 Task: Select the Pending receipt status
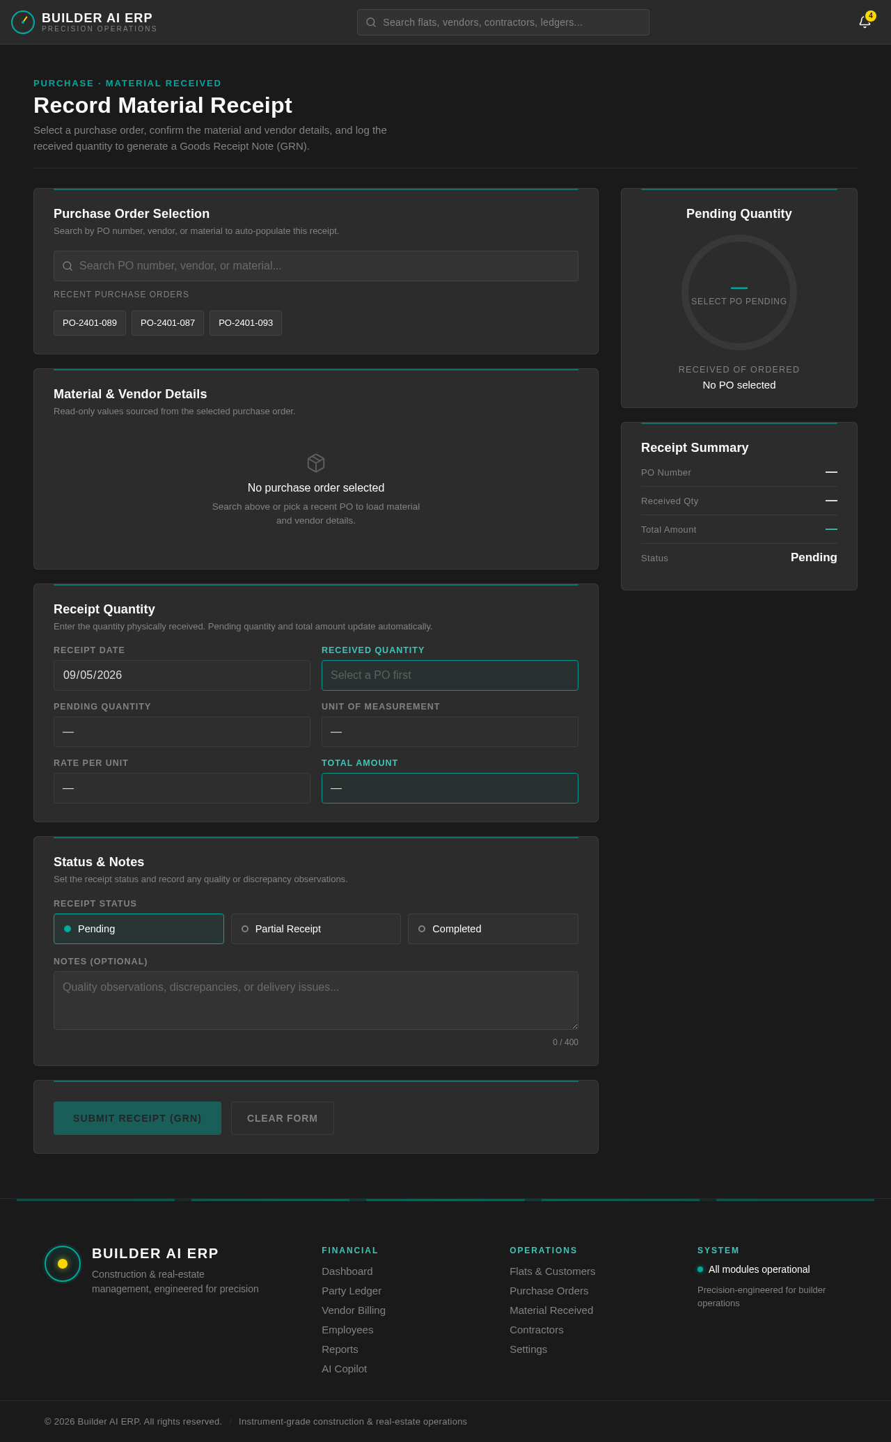(139, 929)
